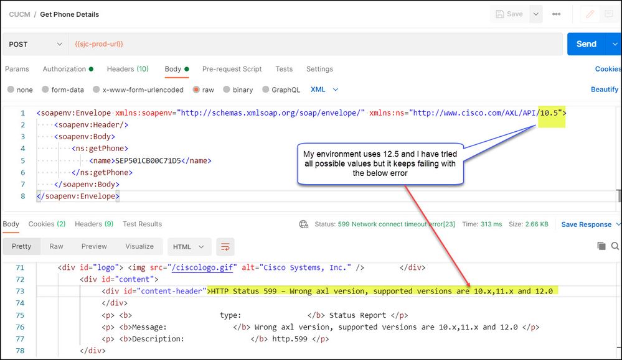Click the SEP501CB00C71D5 name line in editor

pos(151,161)
